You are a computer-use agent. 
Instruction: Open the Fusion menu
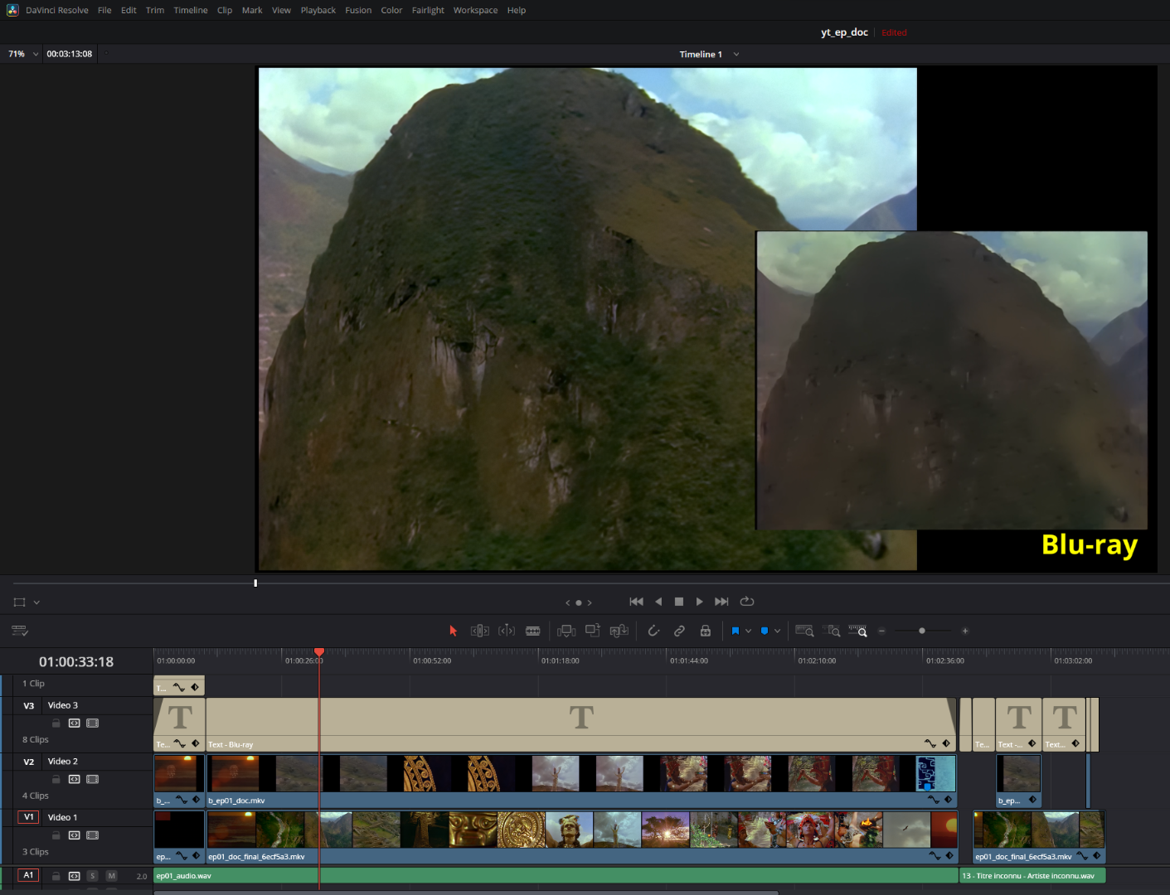(x=358, y=11)
